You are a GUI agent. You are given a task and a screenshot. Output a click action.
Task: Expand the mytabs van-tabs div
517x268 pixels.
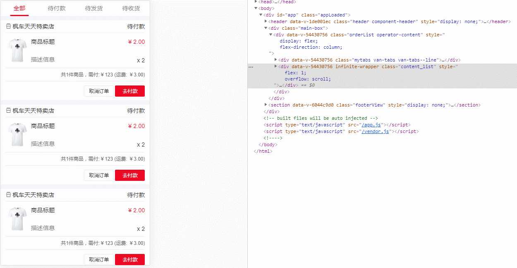275,59
